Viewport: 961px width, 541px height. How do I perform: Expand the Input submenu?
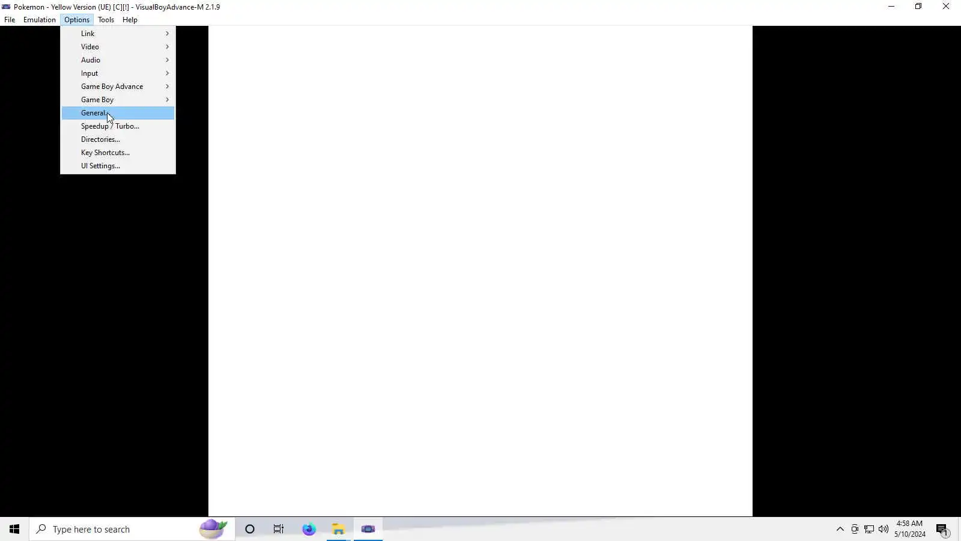118,73
